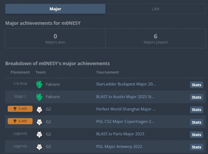Click 'Breakdown of m0NESY's major achievements' heading

(57, 63)
